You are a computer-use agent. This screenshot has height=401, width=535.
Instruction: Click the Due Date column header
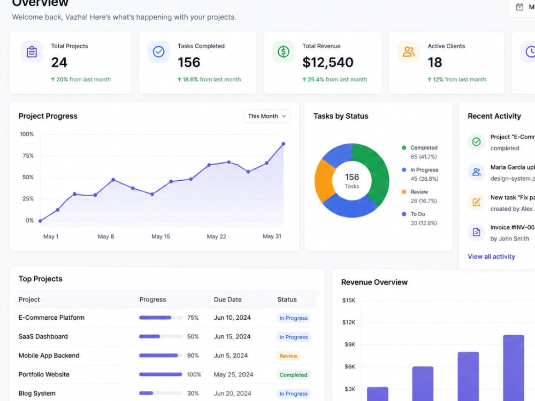227,300
